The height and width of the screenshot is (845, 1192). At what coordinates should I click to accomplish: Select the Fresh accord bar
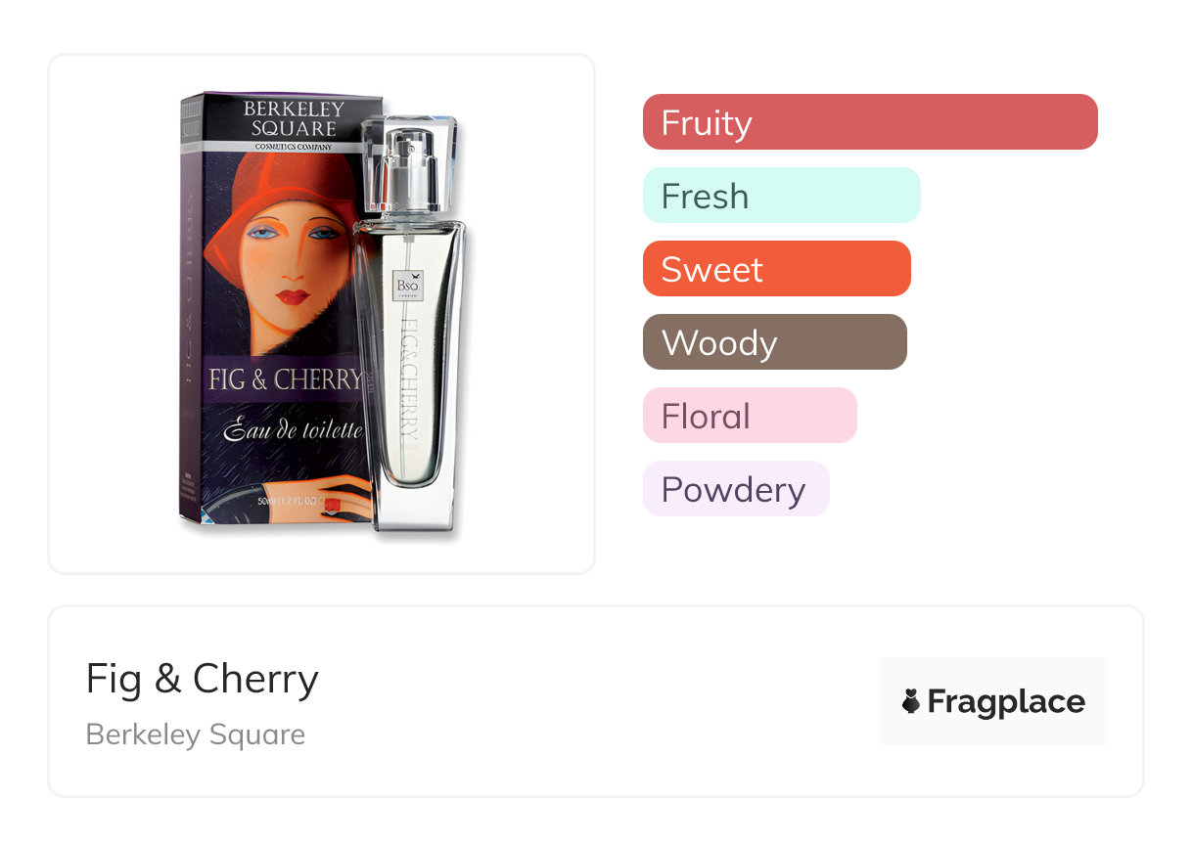tap(781, 196)
